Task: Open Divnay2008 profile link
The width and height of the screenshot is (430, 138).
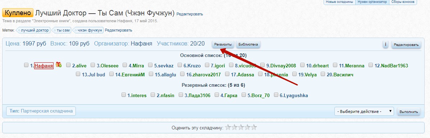Action: tap(283, 66)
